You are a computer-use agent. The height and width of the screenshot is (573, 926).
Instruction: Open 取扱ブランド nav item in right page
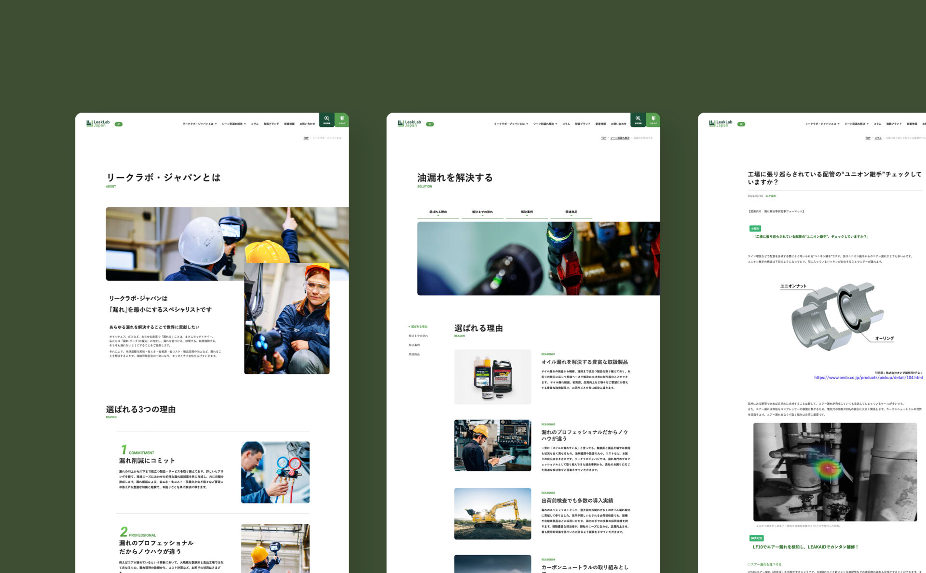pyautogui.click(x=894, y=124)
